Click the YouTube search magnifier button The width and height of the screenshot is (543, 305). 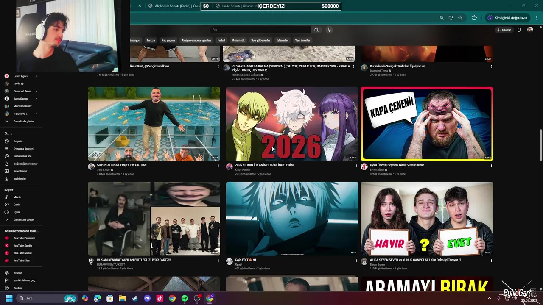[316, 30]
